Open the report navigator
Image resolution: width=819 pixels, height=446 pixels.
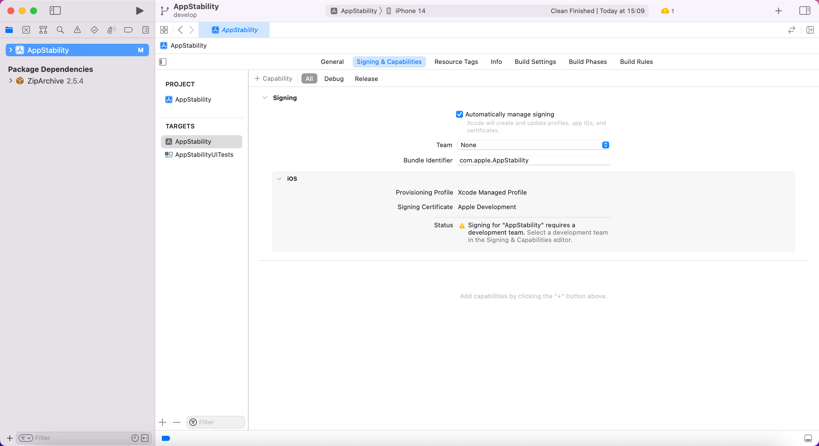(x=146, y=30)
